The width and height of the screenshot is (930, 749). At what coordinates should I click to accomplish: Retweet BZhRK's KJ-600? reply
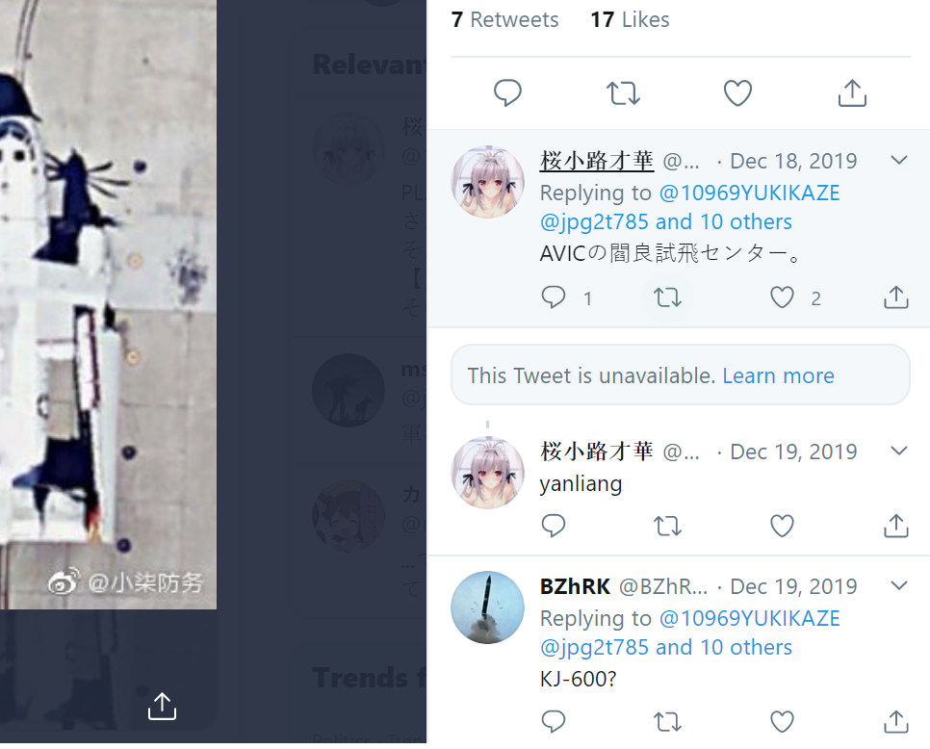(667, 722)
